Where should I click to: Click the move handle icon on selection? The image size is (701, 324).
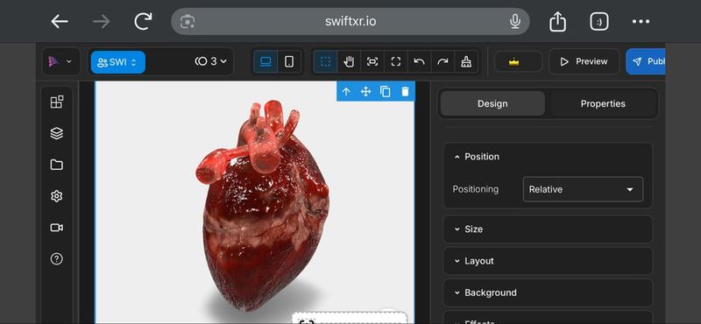coord(365,92)
